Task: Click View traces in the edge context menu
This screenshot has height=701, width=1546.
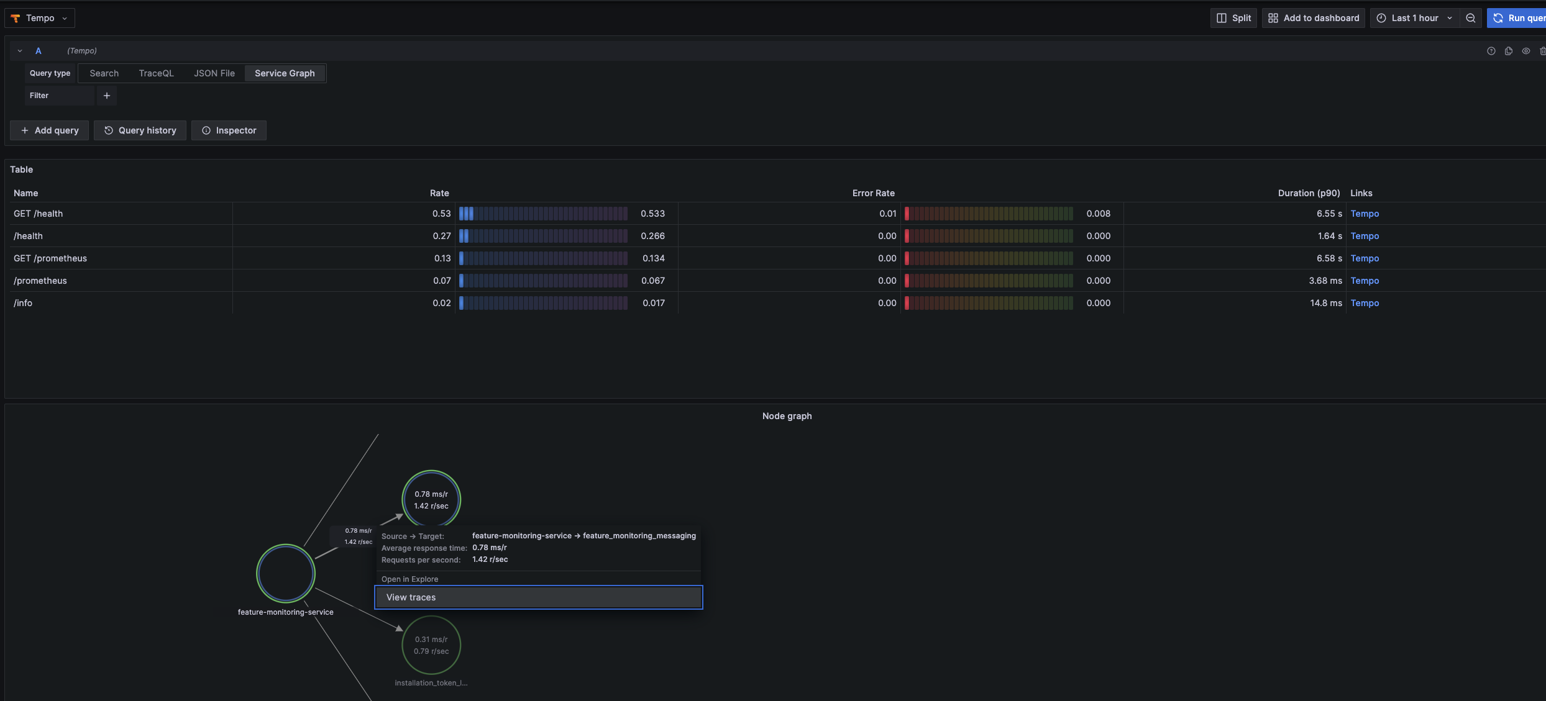Action: pos(538,597)
